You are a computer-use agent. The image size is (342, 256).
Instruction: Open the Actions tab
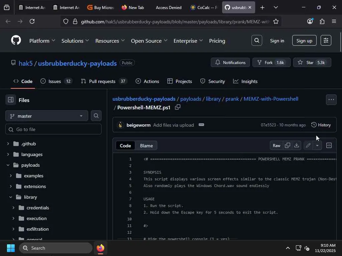pyautogui.click(x=147, y=81)
